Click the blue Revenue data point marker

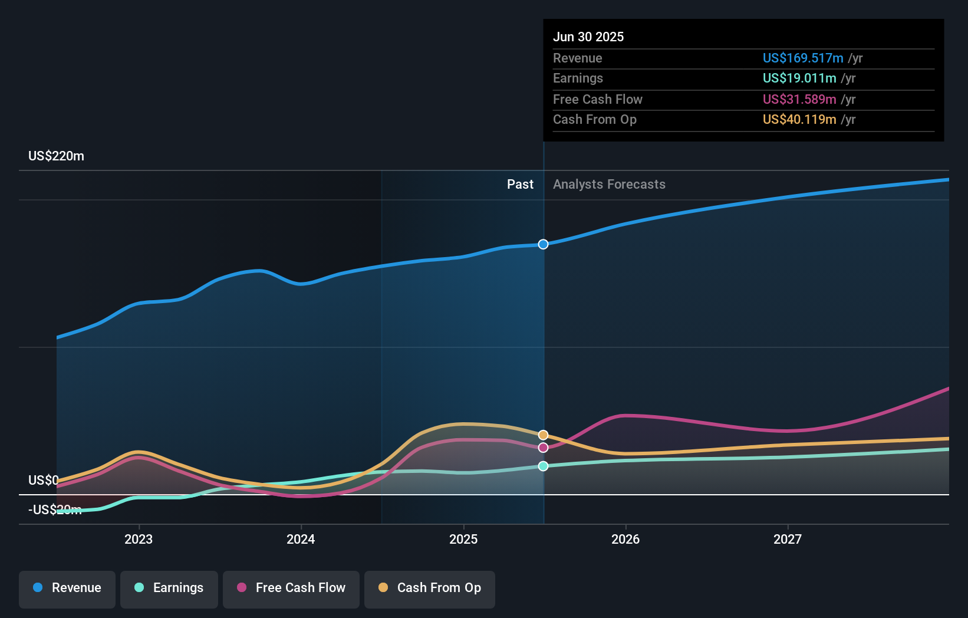[x=544, y=244]
